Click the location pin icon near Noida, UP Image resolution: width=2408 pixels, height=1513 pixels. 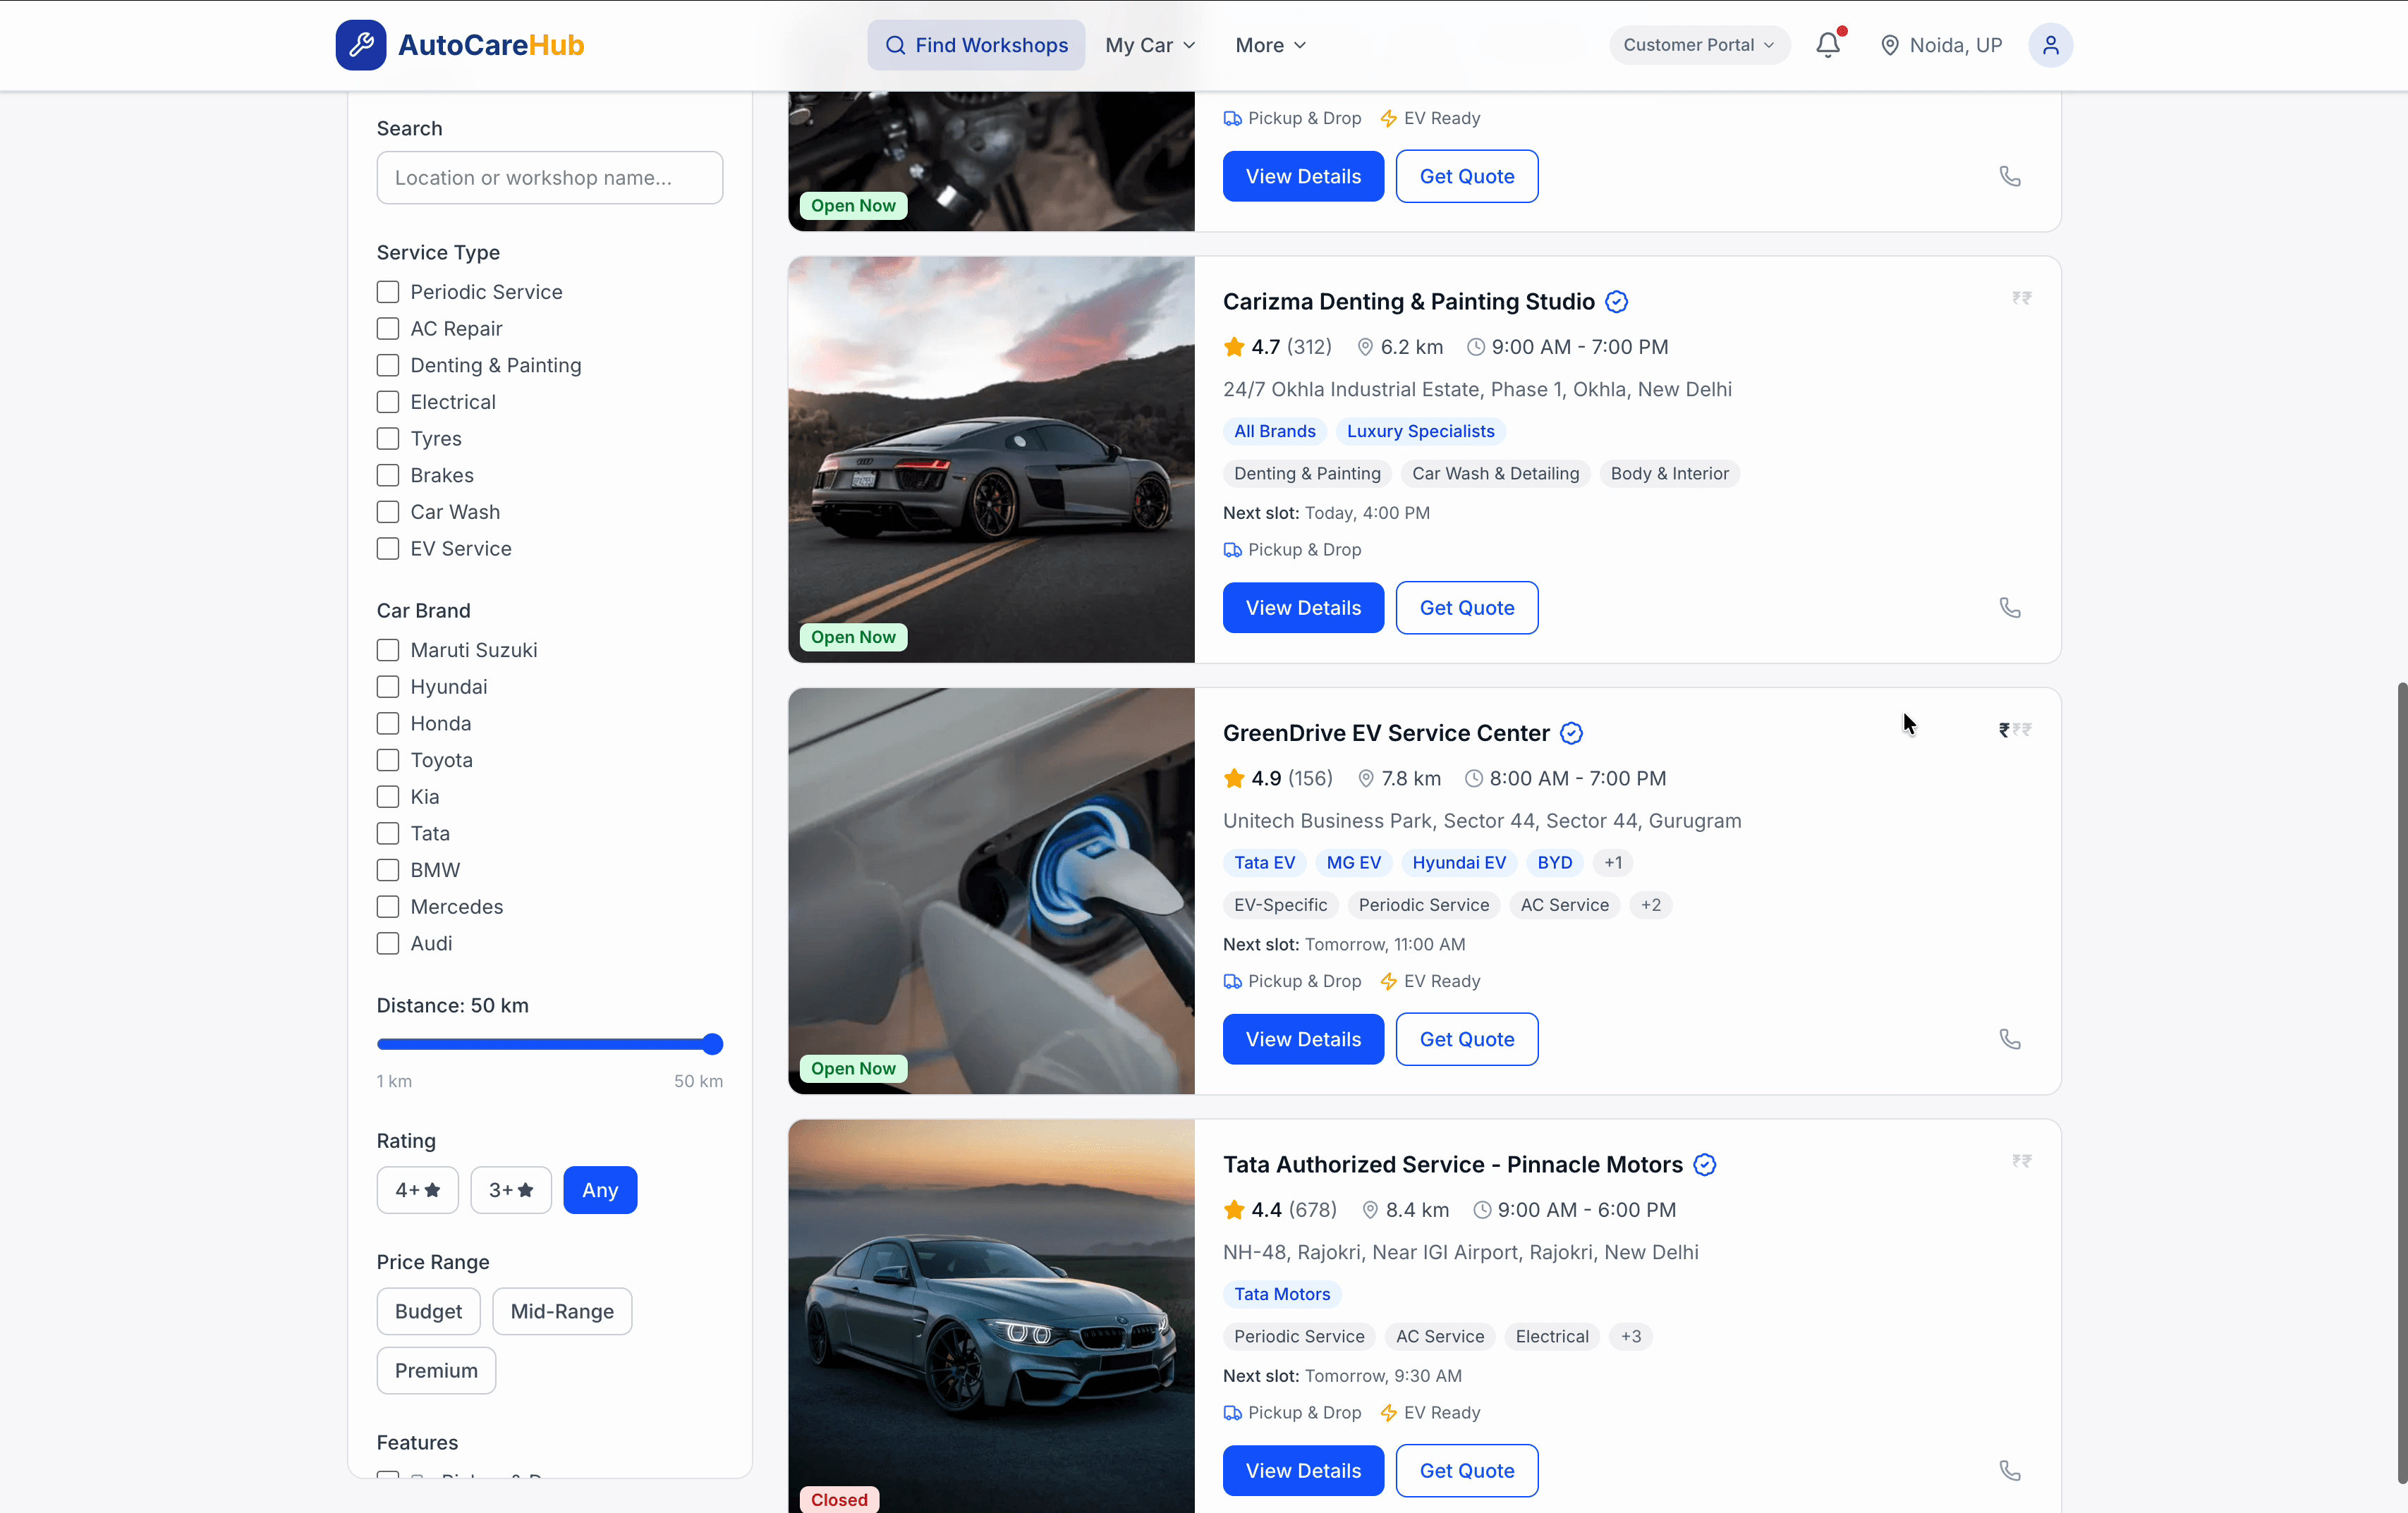[1890, 45]
